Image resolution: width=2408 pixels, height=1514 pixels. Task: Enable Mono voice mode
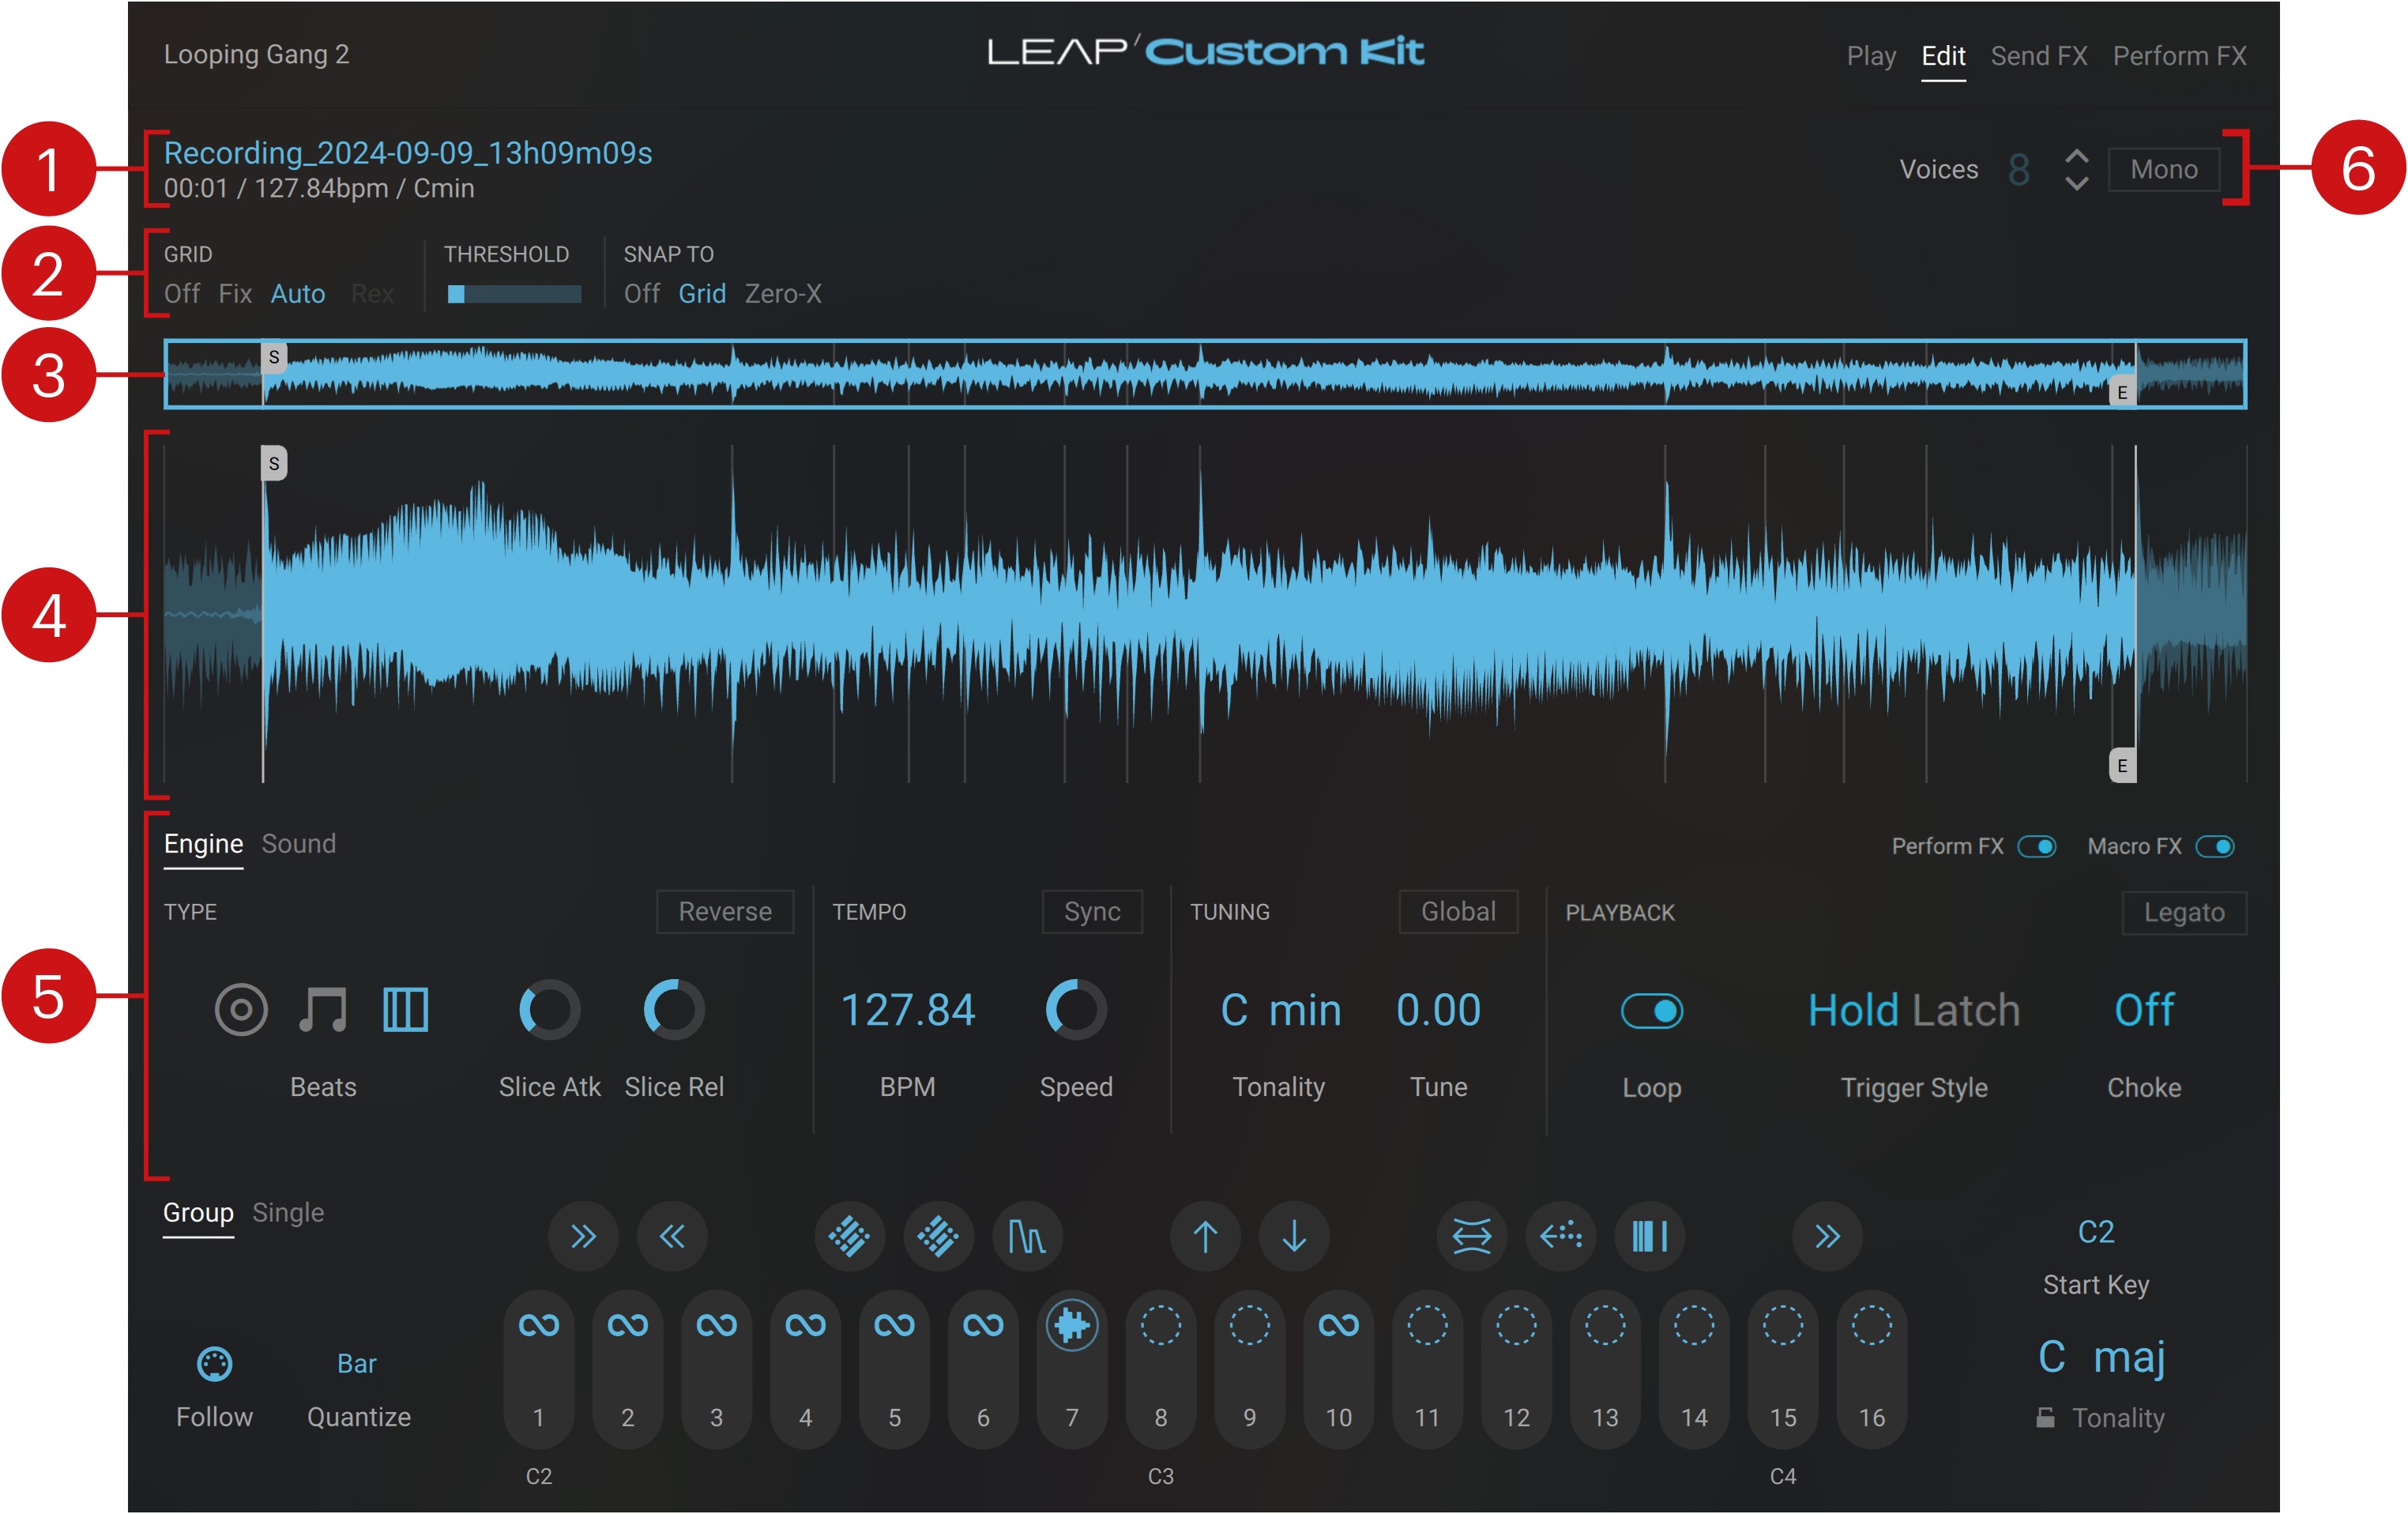2164,169
